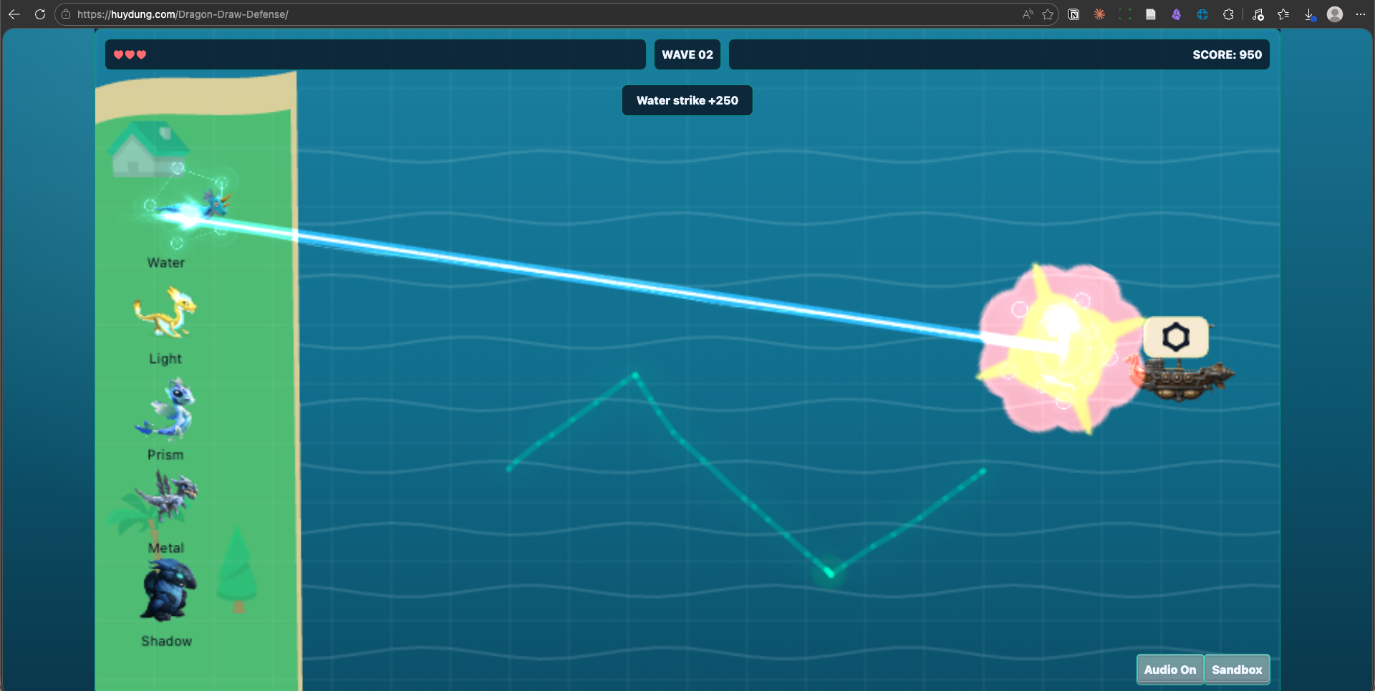The width and height of the screenshot is (1375, 691).
Task: Open the gray document extension
Action: [x=1151, y=14]
